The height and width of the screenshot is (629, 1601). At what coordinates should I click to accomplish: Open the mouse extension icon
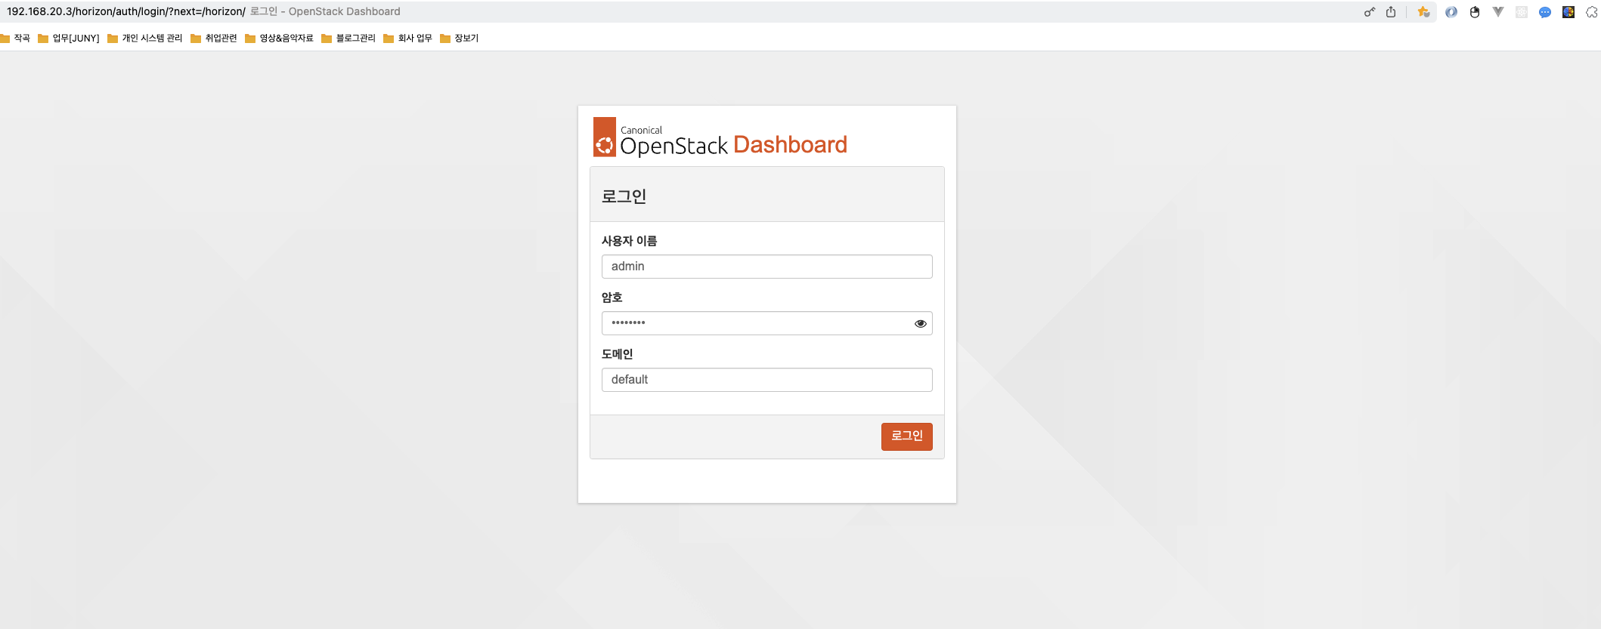[x=1475, y=12]
